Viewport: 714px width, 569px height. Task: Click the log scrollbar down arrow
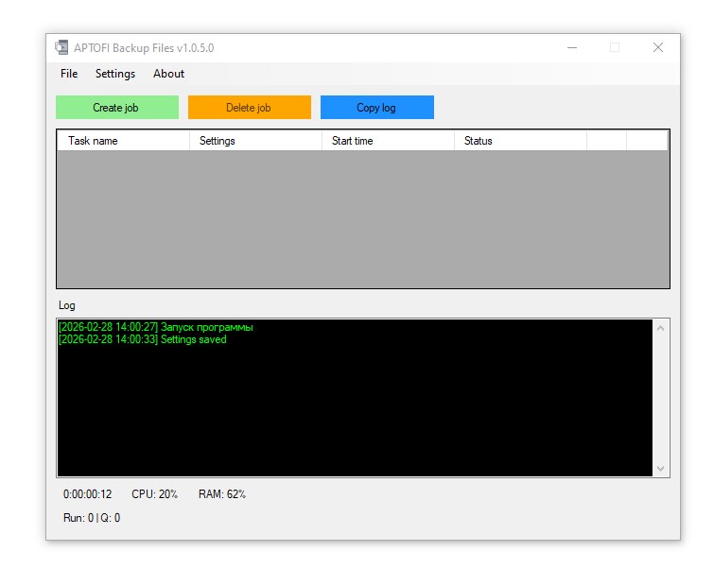pyautogui.click(x=660, y=468)
